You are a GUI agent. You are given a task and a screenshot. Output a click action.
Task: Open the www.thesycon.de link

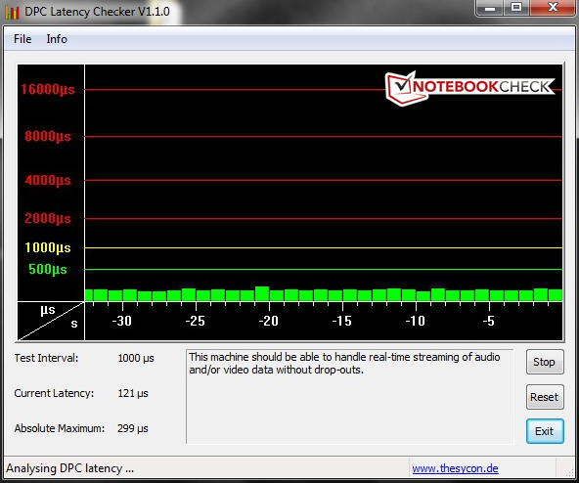[455, 468]
